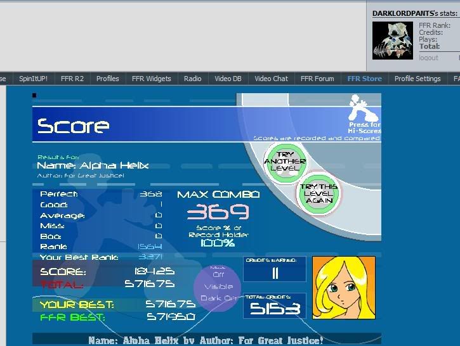This screenshot has width=460, height=346.
Task: Click the Try This Level Again button
Action: coord(319,193)
